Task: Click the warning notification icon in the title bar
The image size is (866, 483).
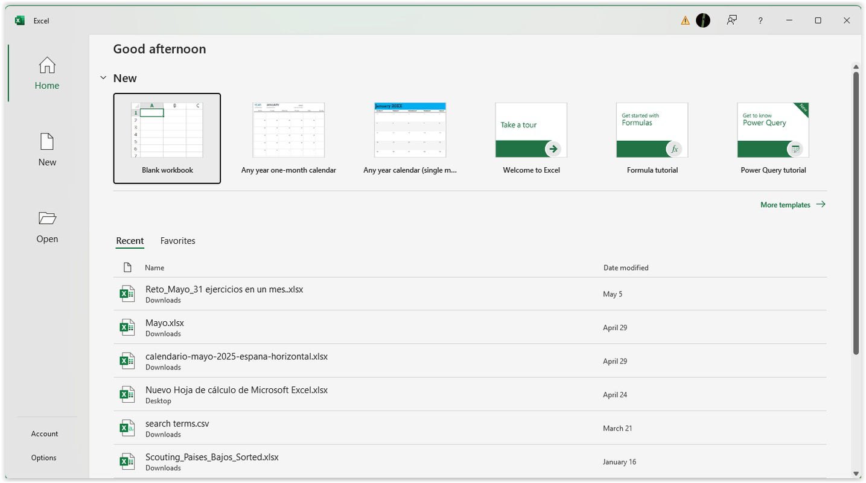Action: 684,20
